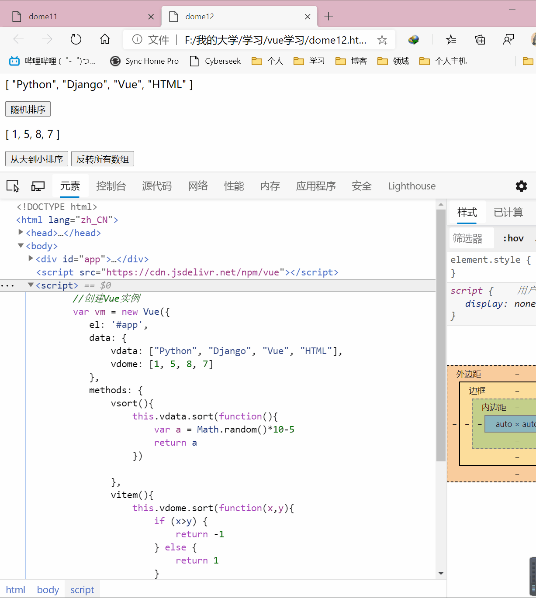Open the 内存 DevTools tab
Screen dimensions: 536x598
(270, 186)
